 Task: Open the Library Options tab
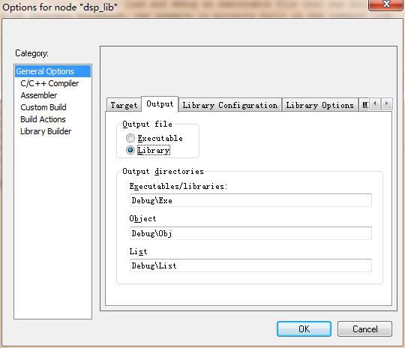coord(319,105)
